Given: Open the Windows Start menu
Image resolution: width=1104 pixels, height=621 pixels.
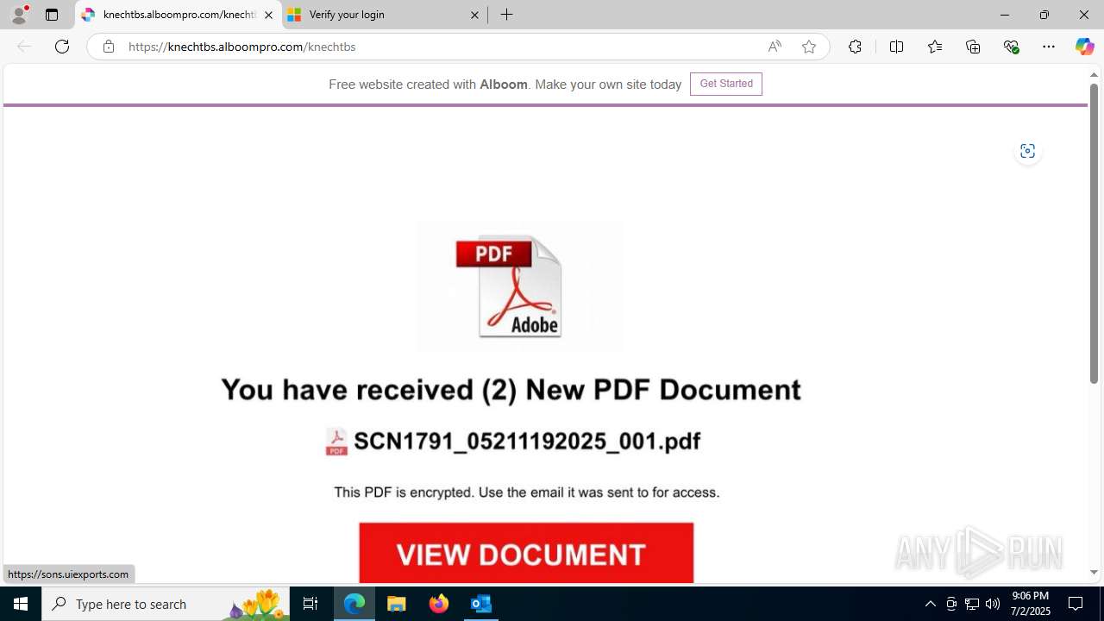Looking at the screenshot, I should tap(21, 604).
